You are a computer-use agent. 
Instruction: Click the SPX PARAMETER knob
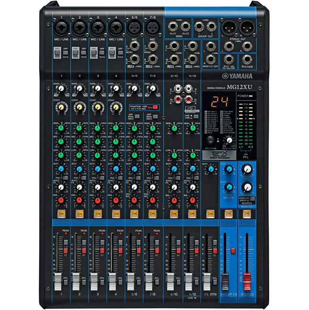[229, 140]
